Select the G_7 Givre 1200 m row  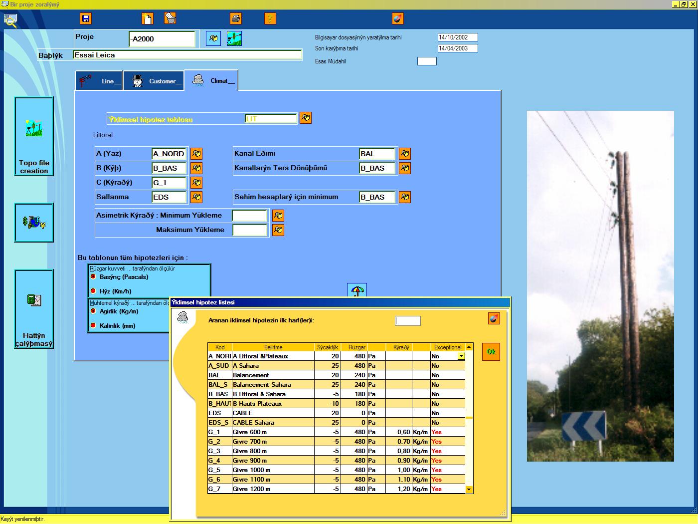click(x=337, y=489)
